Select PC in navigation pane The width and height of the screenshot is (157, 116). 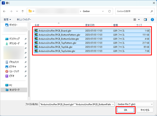9,85
